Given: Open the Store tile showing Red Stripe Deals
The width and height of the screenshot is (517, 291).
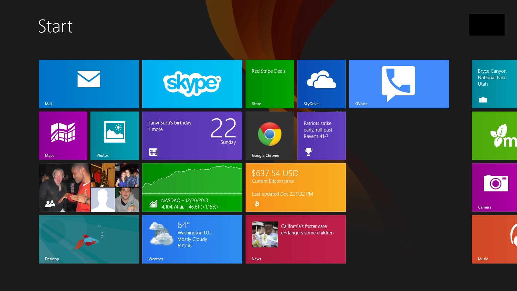Looking at the screenshot, I should coord(269,84).
